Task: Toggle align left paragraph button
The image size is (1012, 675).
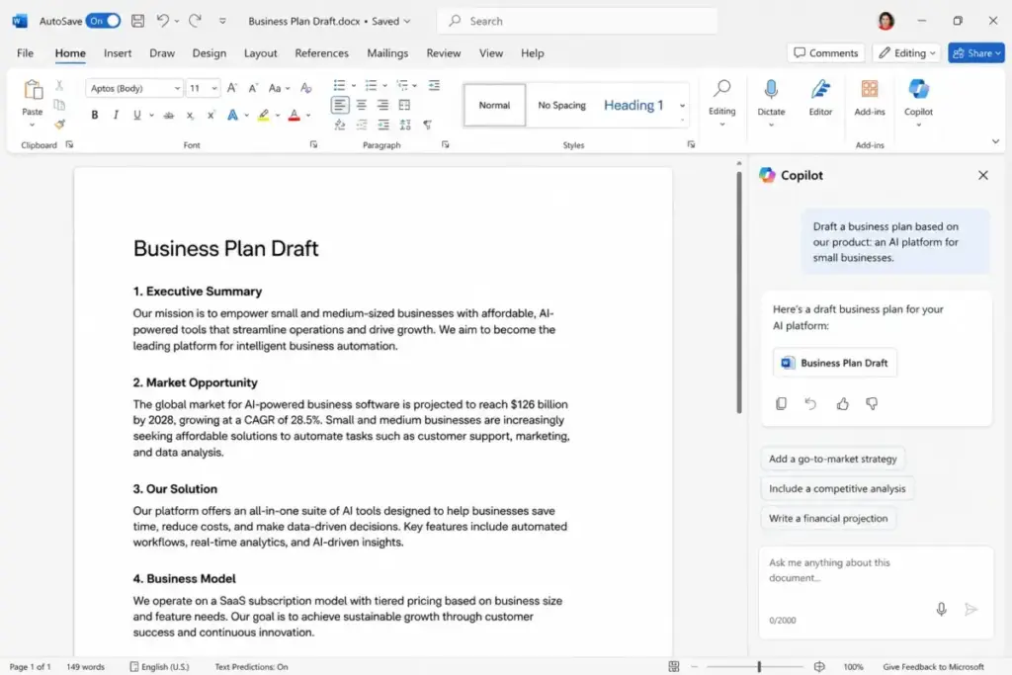Action: pos(340,105)
